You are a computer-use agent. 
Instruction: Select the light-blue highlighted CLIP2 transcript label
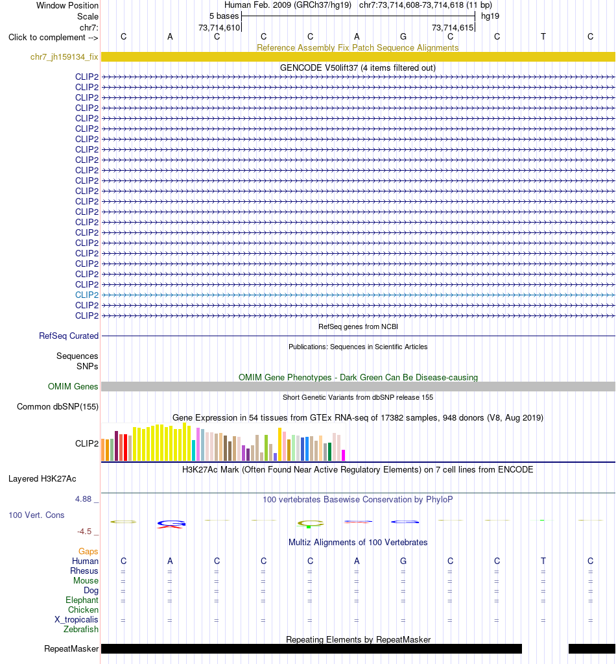(x=87, y=295)
